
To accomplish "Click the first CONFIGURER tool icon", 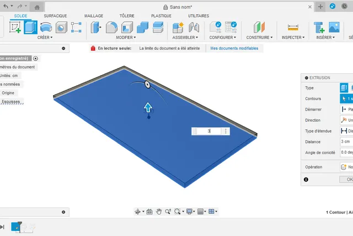I will 216,27.
